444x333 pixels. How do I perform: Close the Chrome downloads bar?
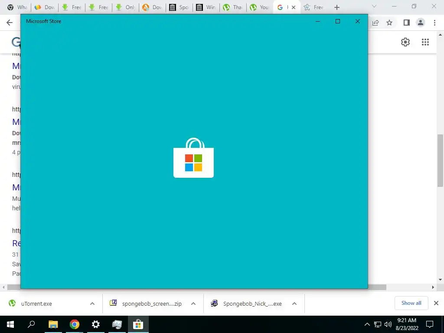click(x=436, y=303)
